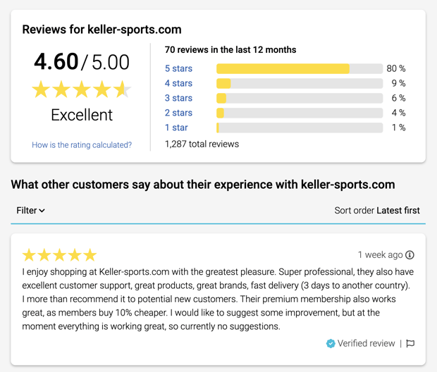The height and width of the screenshot is (372, 437).
Task: Click the 5 stars 80% progress bar
Action: [300, 68]
